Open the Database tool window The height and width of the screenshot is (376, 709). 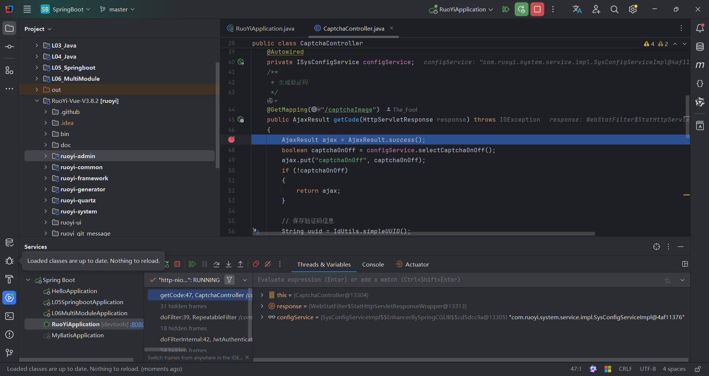(x=700, y=47)
